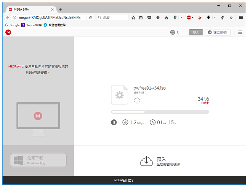The image size is (250, 187).
Task: Click the download progress bar
Action: click(160, 112)
